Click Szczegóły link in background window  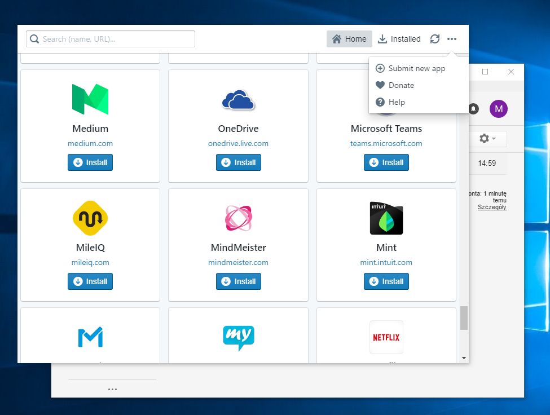(x=492, y=207)
